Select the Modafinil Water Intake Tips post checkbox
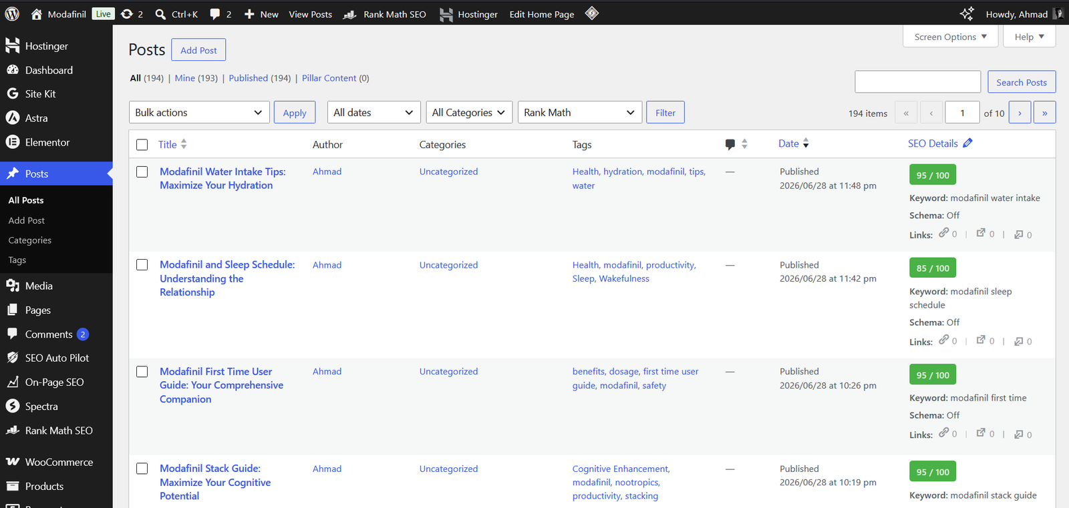The image size is (1069, 508). (142, 172)
